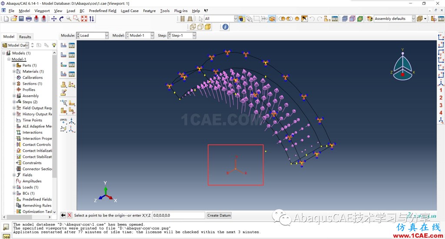Screen dimensions: 445x239
Task: Open the Load Case menu
Action: click(130, 11)
